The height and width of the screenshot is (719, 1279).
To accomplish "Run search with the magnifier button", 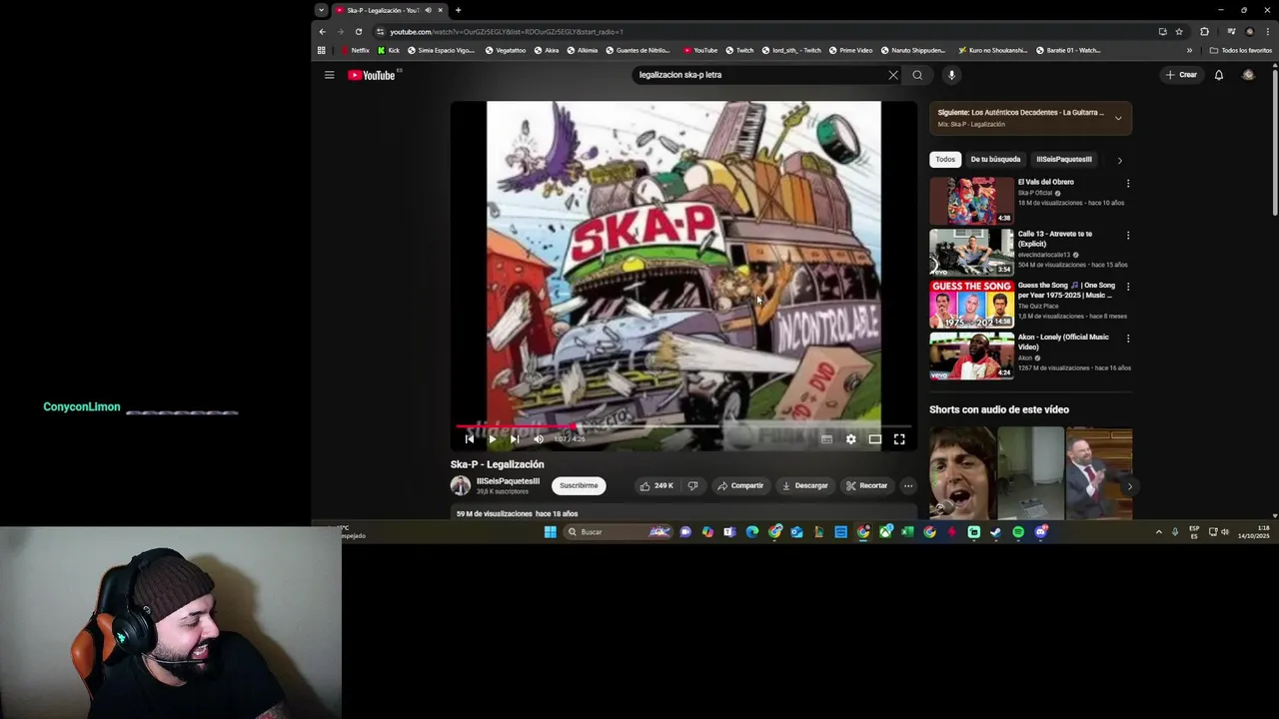I will point(917,75).
